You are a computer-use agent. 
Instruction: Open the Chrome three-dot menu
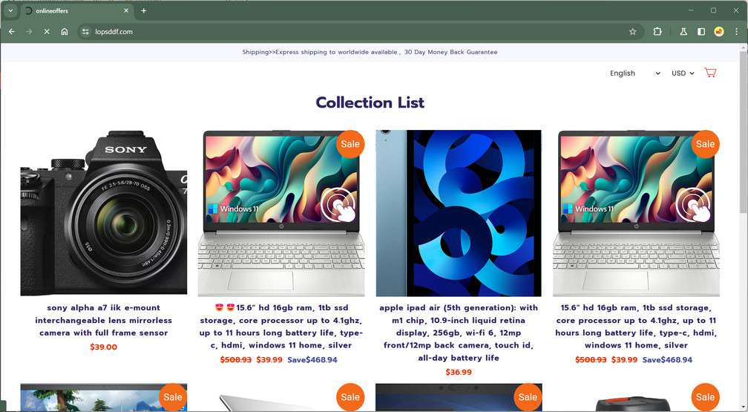pos(737,31)
